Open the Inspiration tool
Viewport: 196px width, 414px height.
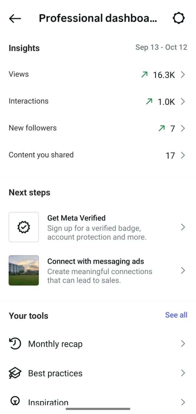48,402
